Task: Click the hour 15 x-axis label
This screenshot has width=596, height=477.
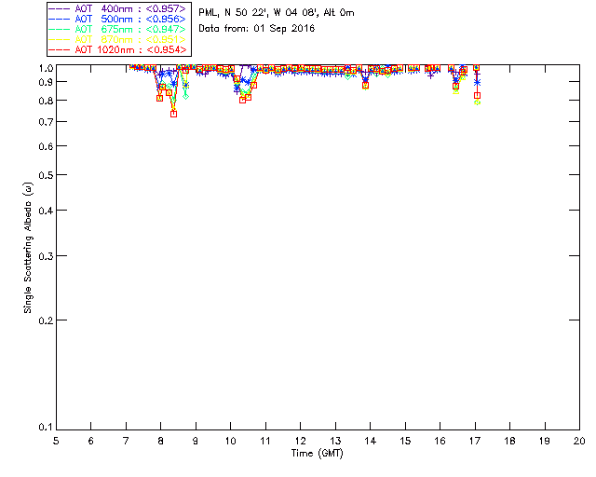Action: coord(405,441)
